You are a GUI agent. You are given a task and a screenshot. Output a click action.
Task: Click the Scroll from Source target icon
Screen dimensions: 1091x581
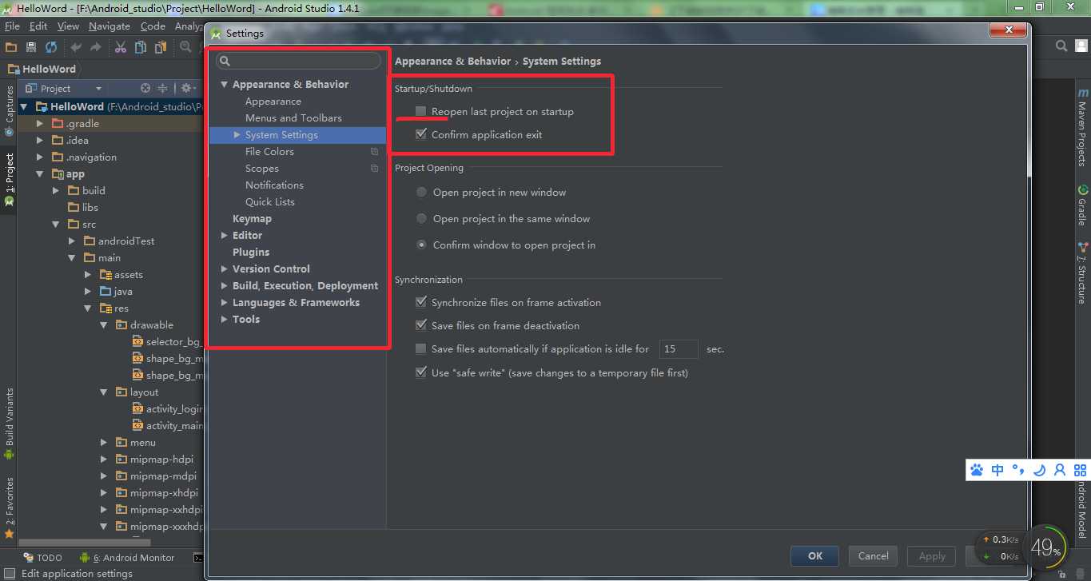145,88
